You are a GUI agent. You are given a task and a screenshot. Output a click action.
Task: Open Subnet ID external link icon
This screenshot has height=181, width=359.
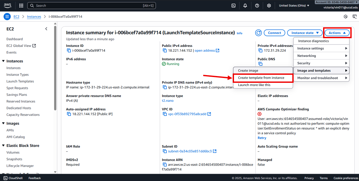[x=215, y=151]
